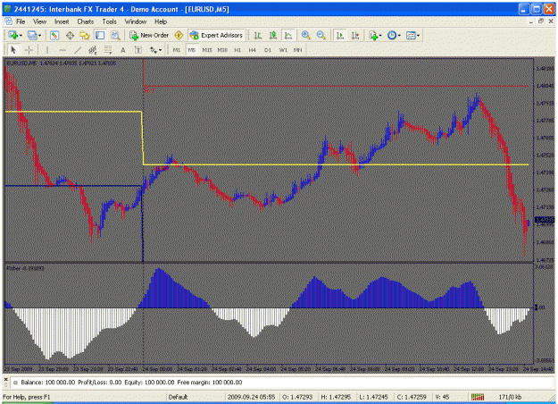The image size is (558, 404).
Task: Select the Fibonacci retracement tool
Action: [x=108, y=50]
